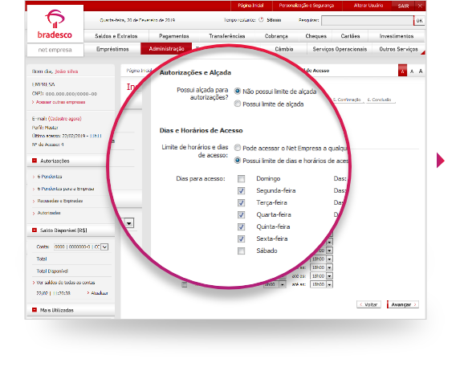Screen dimensions: 460x367
Task: Click the Pesquisar search field
Action: coord(368,21)
